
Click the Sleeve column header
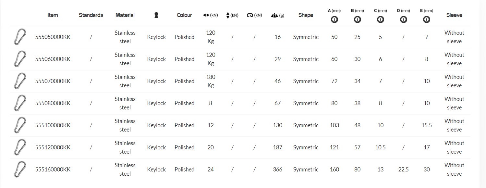(454, 15)
